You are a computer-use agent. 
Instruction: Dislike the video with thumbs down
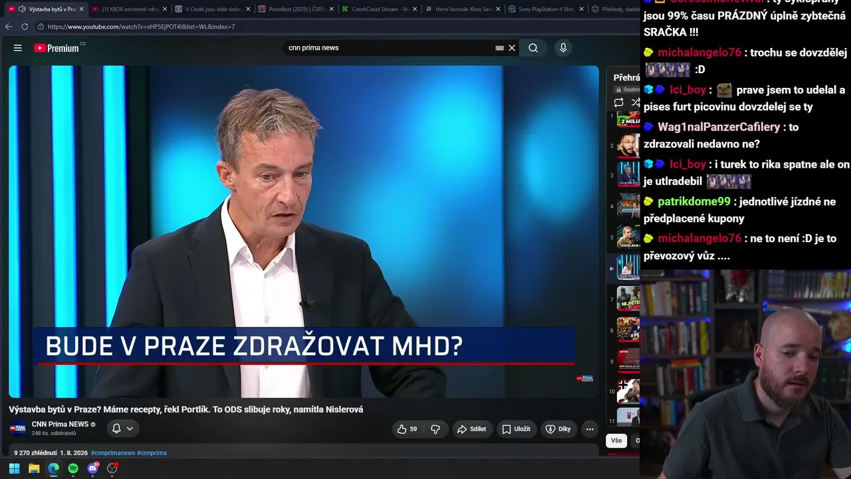pos(435,429)
